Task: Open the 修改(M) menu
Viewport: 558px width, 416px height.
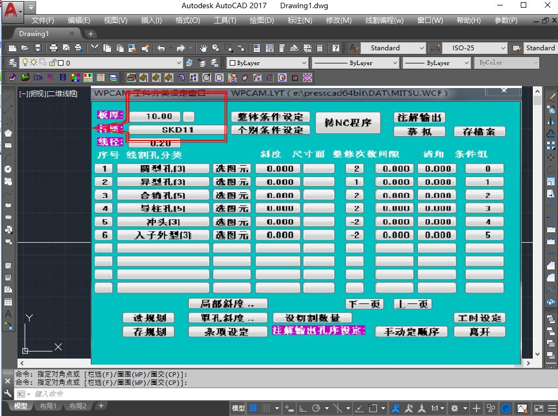Action: 339,20
